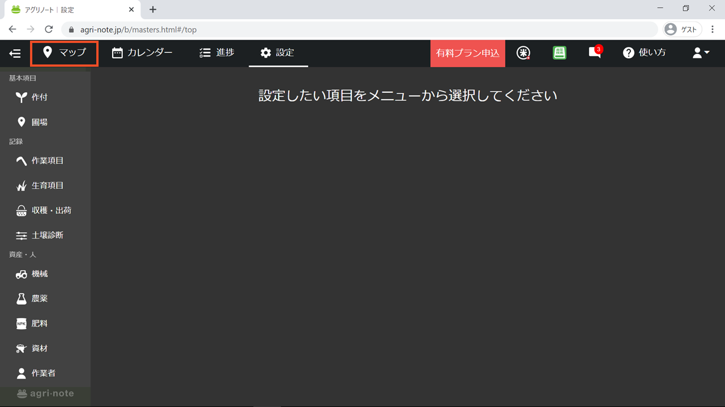Screen dimensions: 725x407
Task: Collapse the sidebar with the back-arrow menu icon
Action: 15,53
